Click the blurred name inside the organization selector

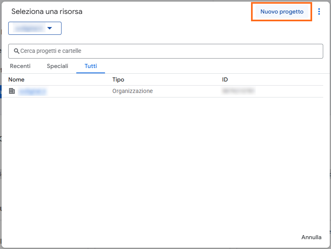coord(29,28)
